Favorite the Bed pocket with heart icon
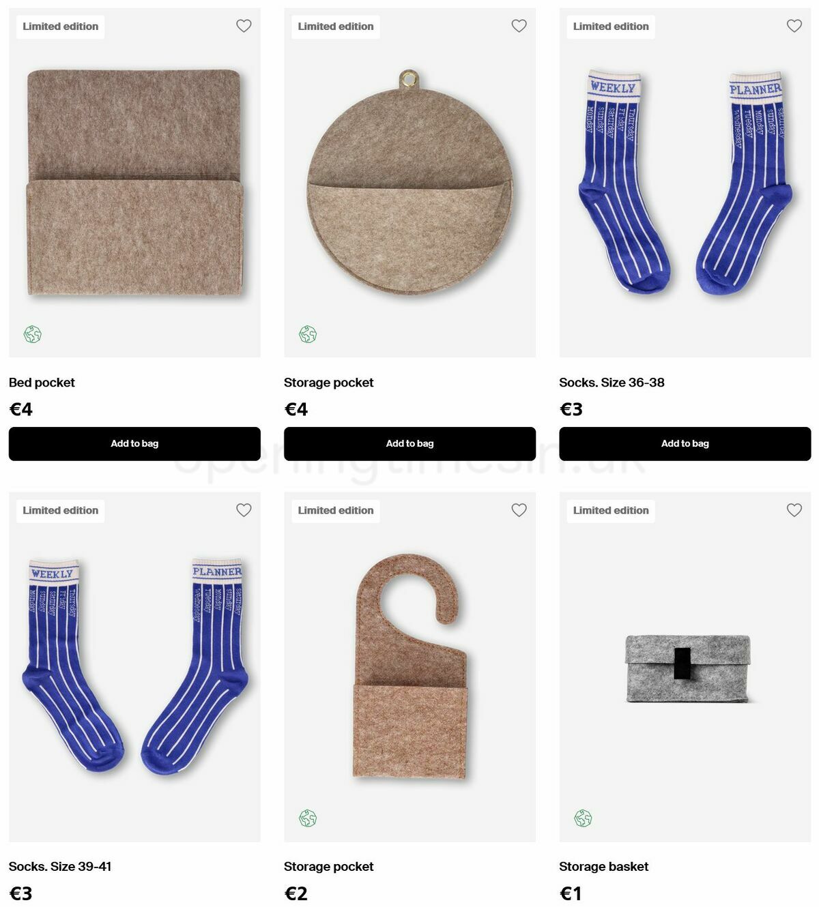The image size is (819, 907). (x=244, y=26)
